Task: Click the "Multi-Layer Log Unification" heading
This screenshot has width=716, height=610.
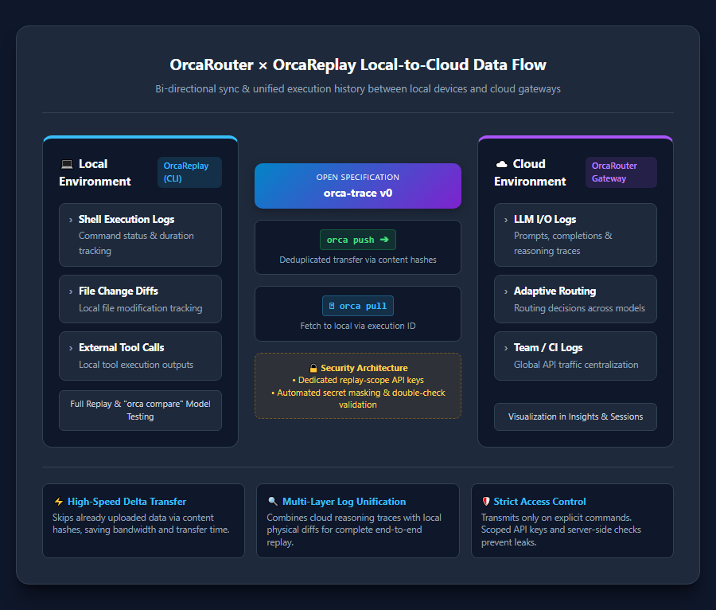Action: click(x=344, y=502)
